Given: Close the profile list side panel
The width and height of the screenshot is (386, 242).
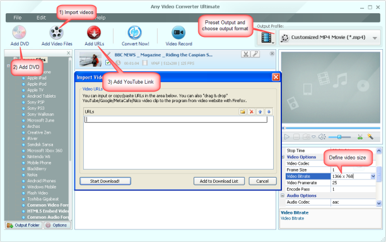Looking at the screenshot, I should 69,53.
